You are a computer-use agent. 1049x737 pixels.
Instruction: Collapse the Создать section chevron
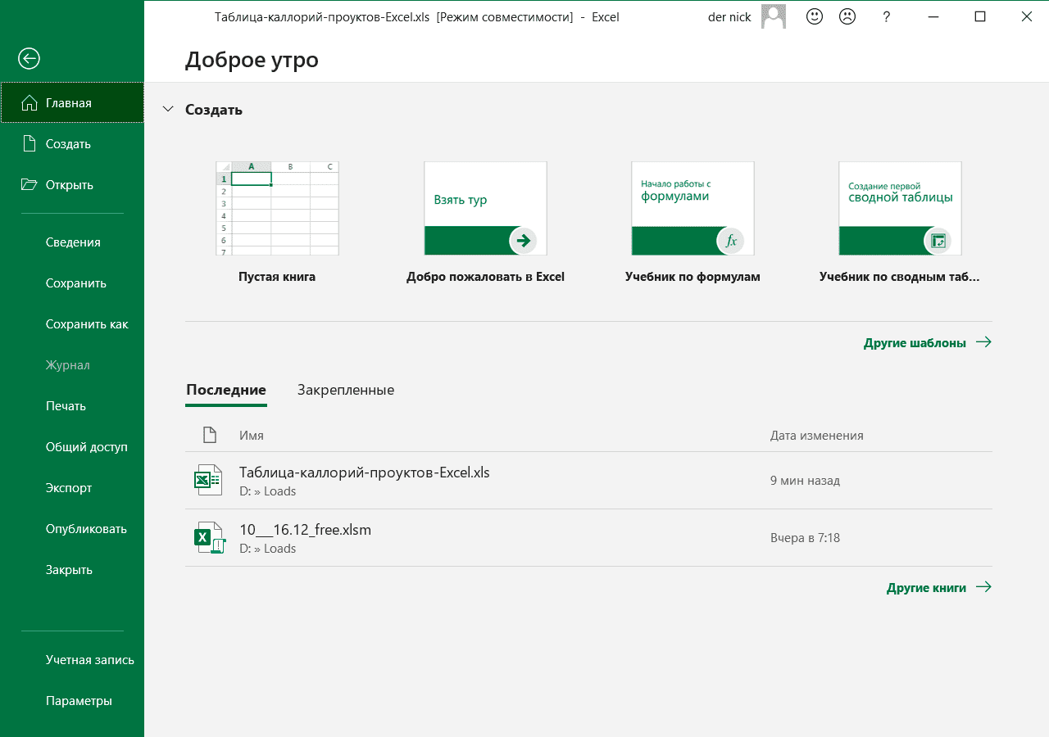click(168, 109)
